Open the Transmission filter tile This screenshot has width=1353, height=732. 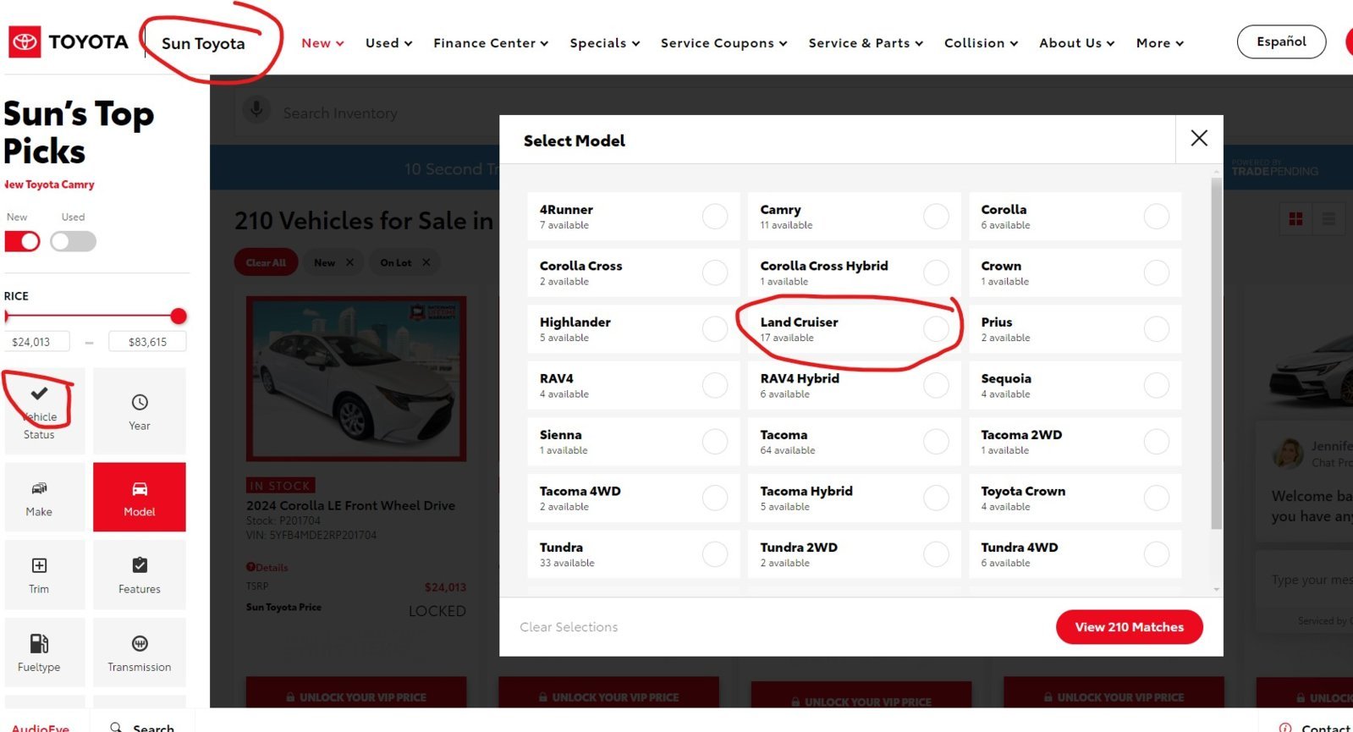click(x=140, y=652)
